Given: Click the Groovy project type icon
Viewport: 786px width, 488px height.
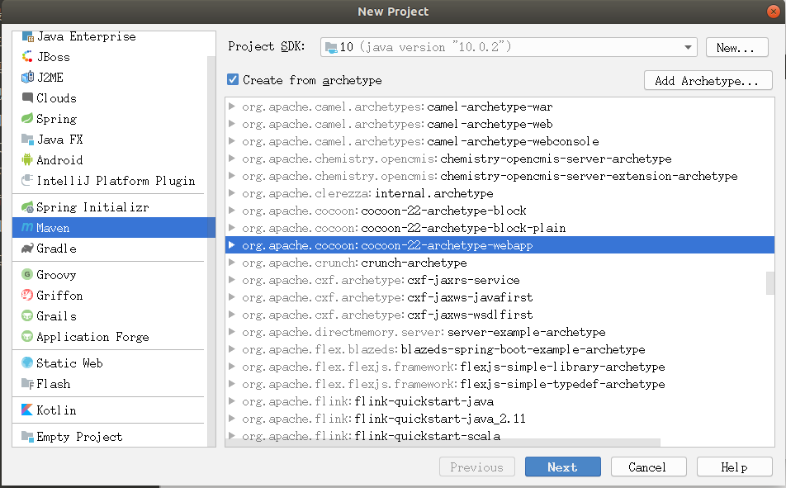Looking at the screenshot, I should (x=28, y=275).
